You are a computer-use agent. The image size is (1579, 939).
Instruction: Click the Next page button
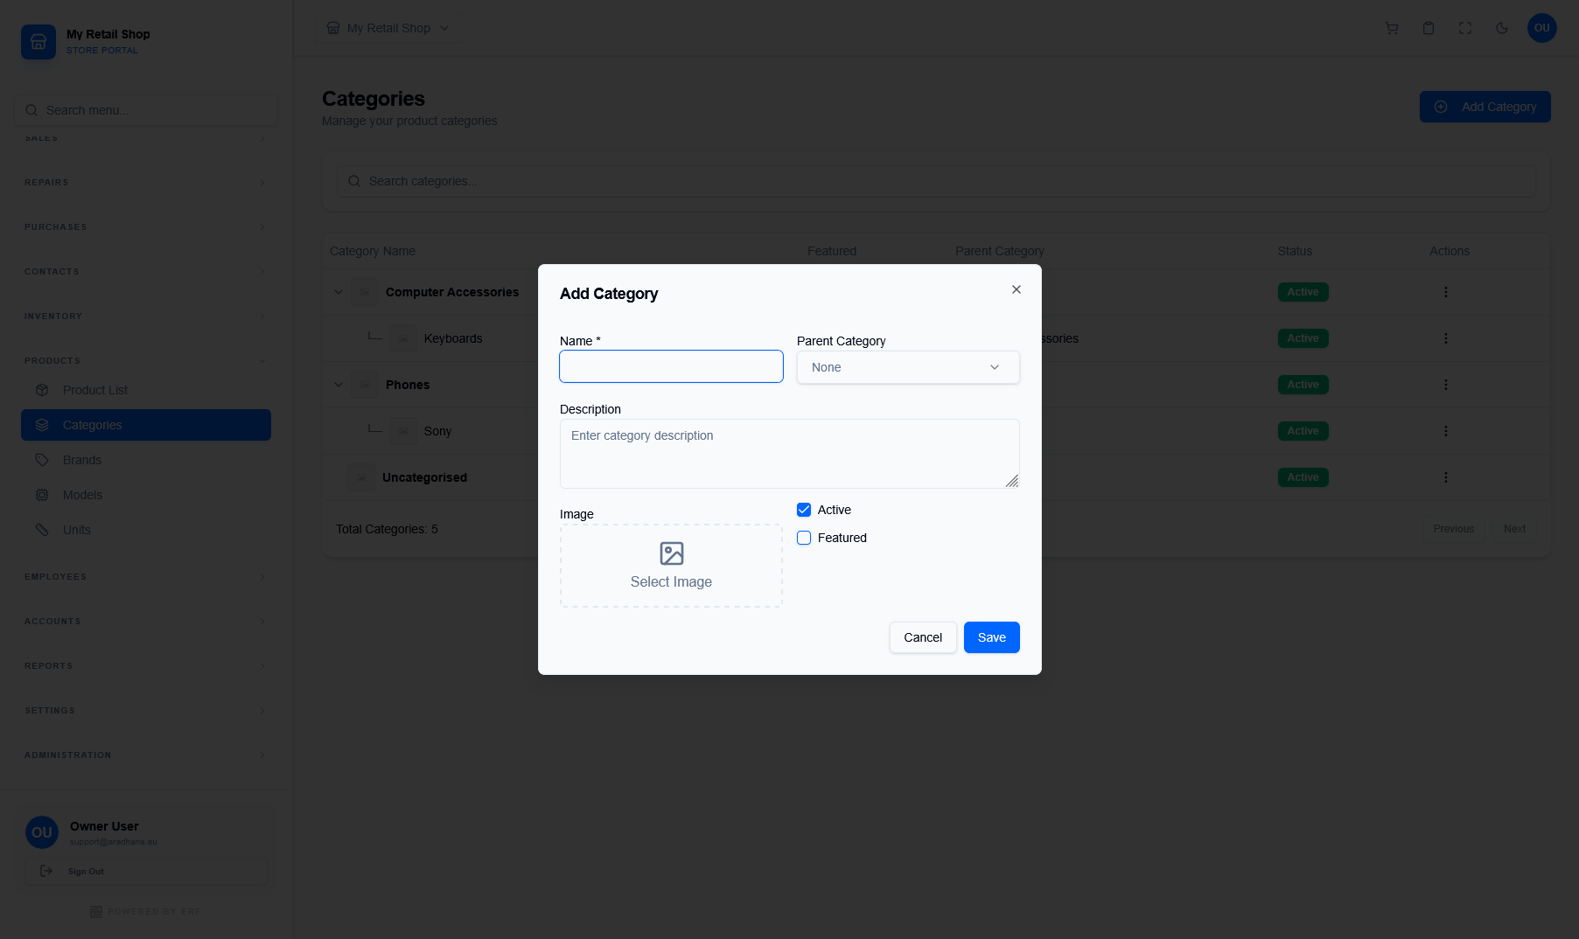(1514, 529)
